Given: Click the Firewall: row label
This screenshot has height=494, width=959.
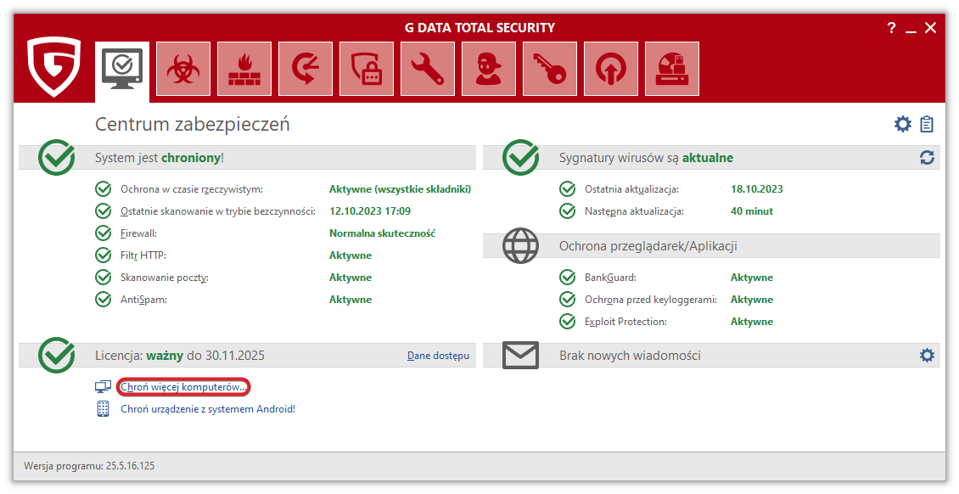Looking at the screenshot, I should click(x=138, y=233).
